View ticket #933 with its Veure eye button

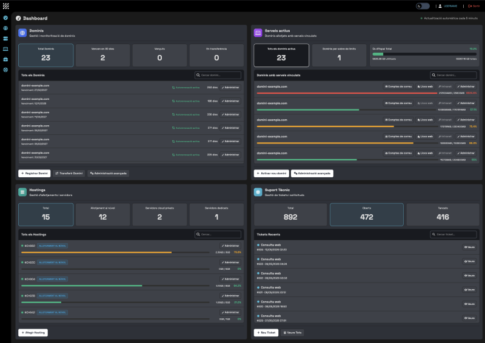click(469, 261)
